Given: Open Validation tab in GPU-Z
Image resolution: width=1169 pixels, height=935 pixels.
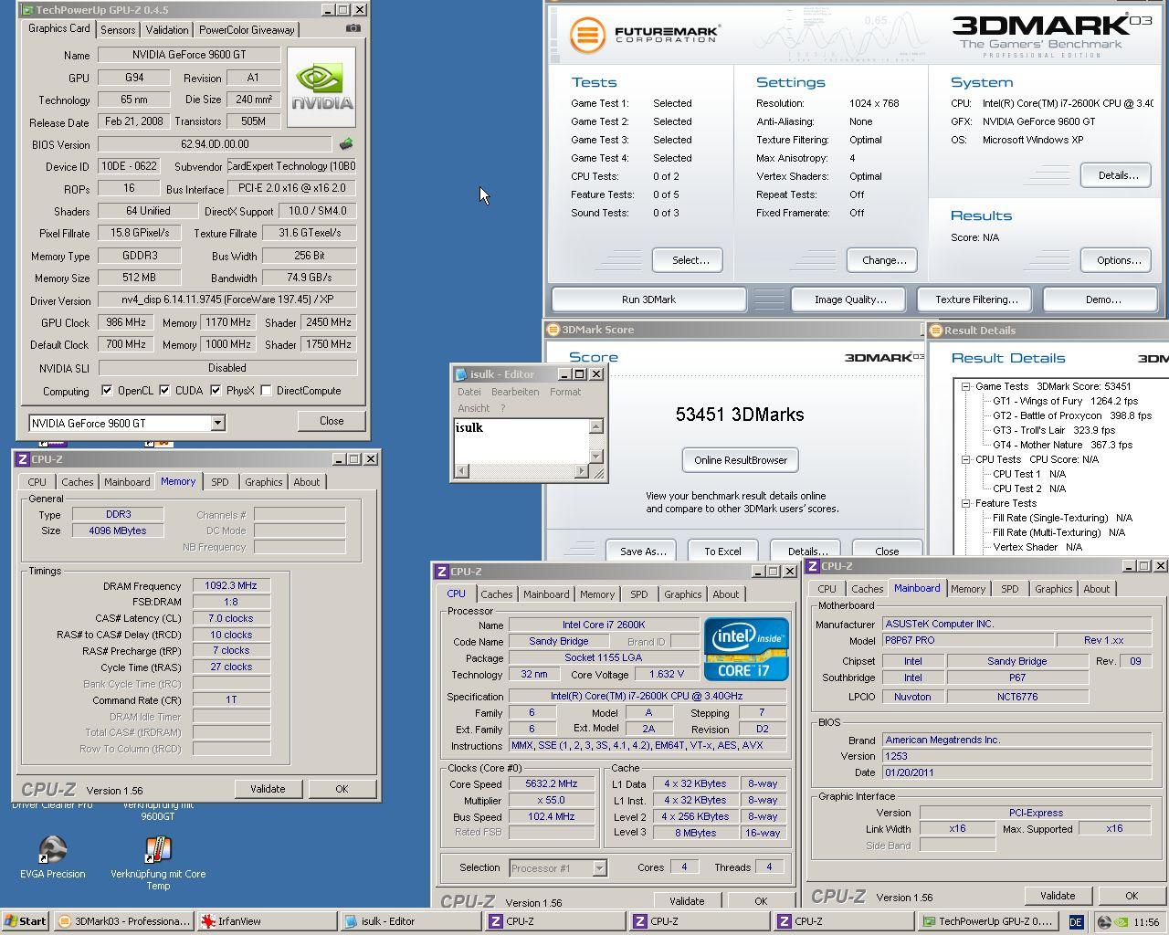Looking at the screenshot, I should pos(167,30).
